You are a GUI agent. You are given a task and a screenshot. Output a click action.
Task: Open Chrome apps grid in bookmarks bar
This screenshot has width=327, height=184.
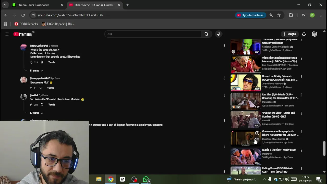click(x=5, y=24)
